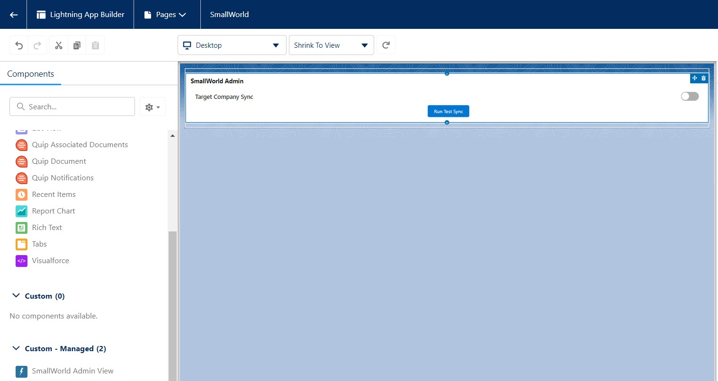Open the Pages menu

tap(167, 14)
